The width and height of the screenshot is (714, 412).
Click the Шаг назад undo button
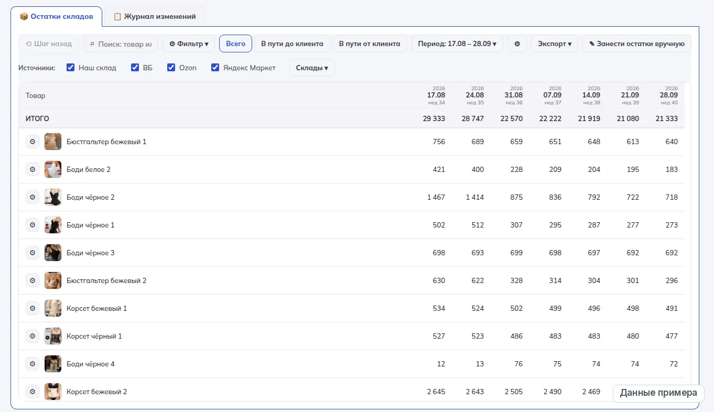click(49, 44)
